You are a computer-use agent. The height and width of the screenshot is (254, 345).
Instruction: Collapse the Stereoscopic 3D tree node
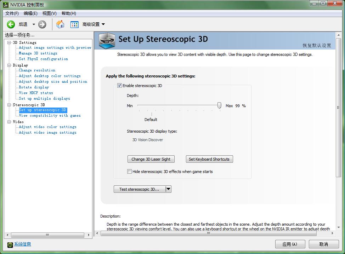tap(9, 105)
